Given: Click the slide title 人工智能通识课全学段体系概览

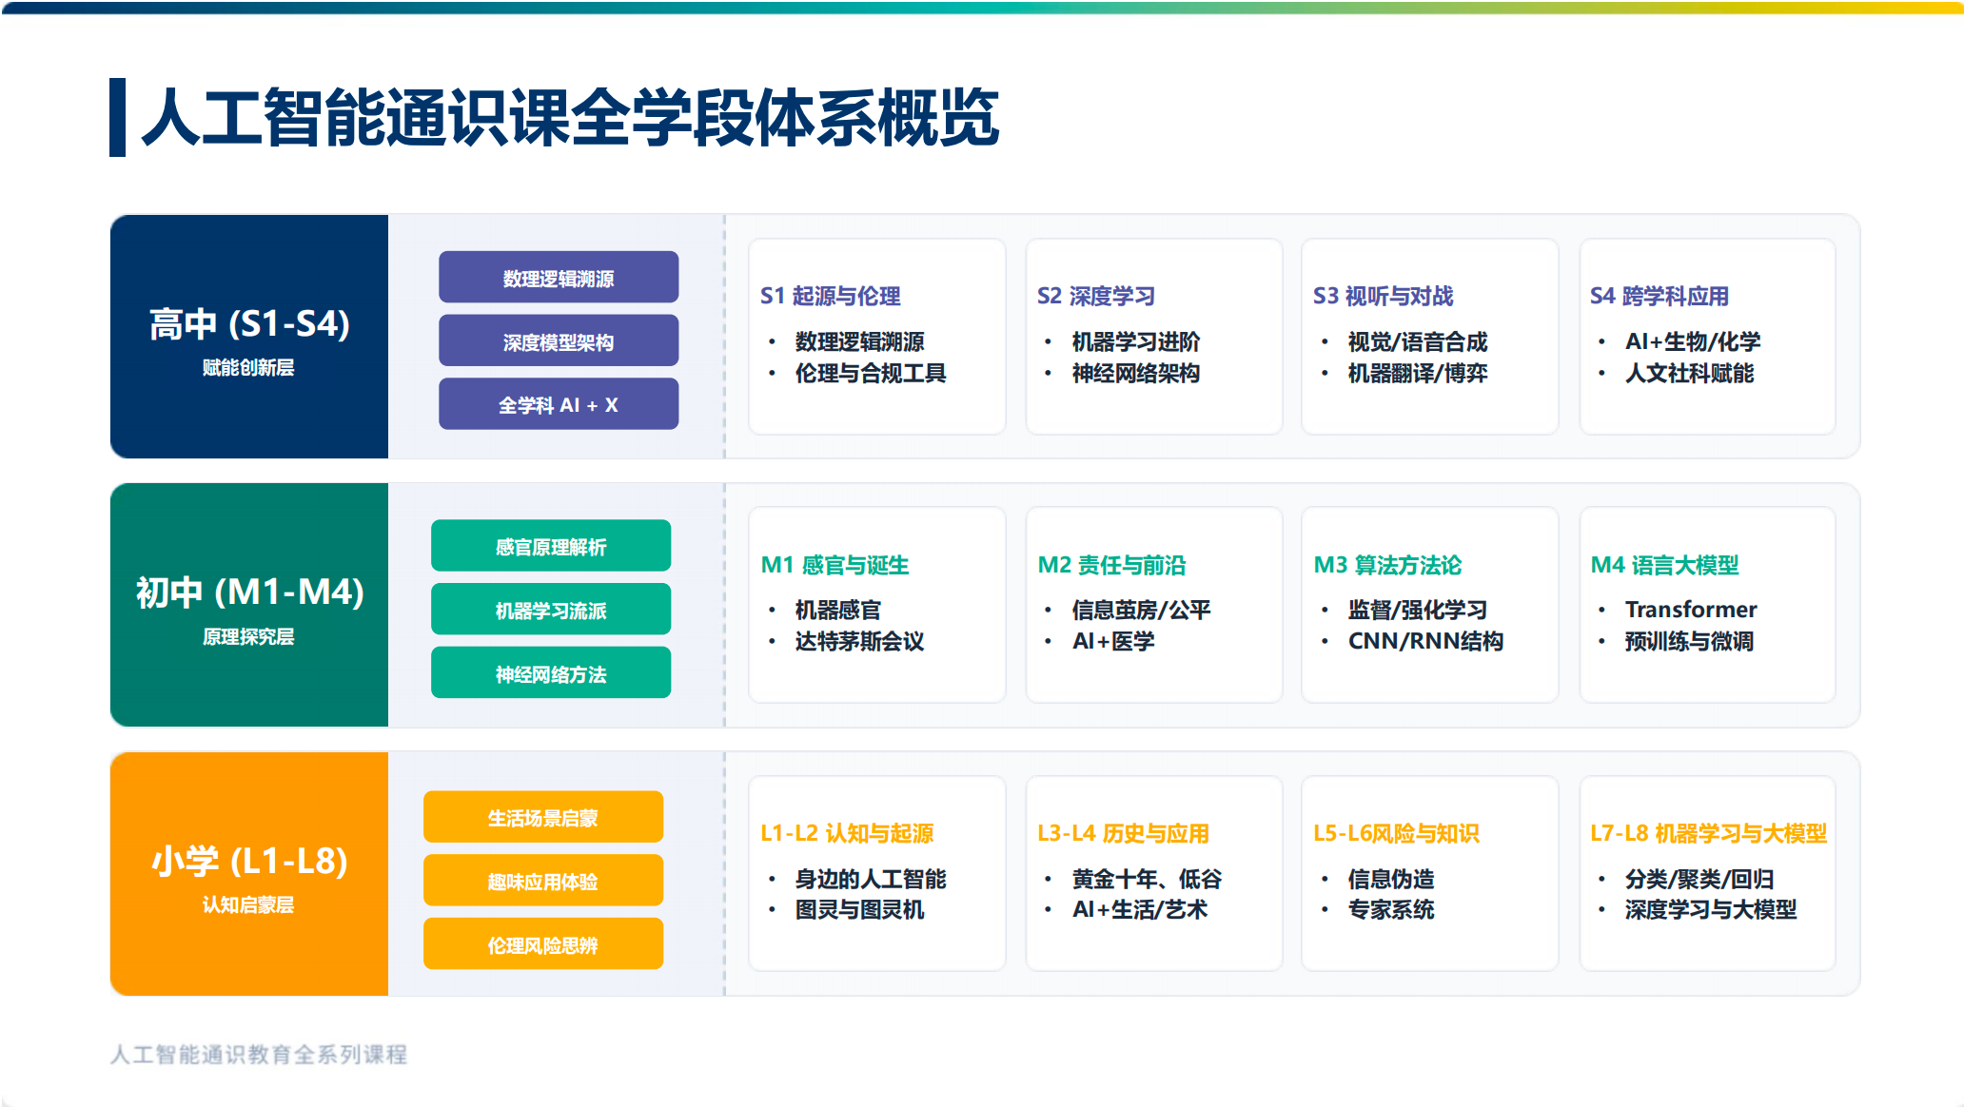Looking at the screenshot, I should coord(571,118).
